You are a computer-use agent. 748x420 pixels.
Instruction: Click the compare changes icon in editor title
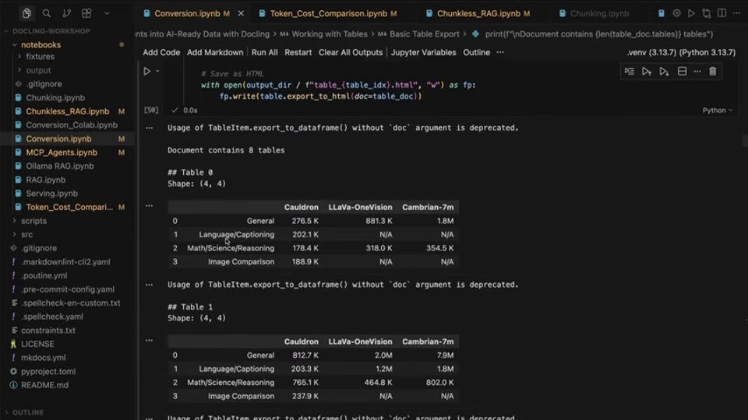[707, 13]
